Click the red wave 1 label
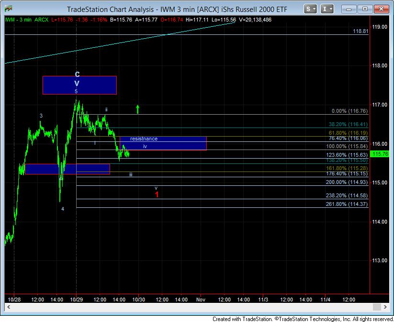394x322 pixels. pyautogui.click(x=157, y=194)
